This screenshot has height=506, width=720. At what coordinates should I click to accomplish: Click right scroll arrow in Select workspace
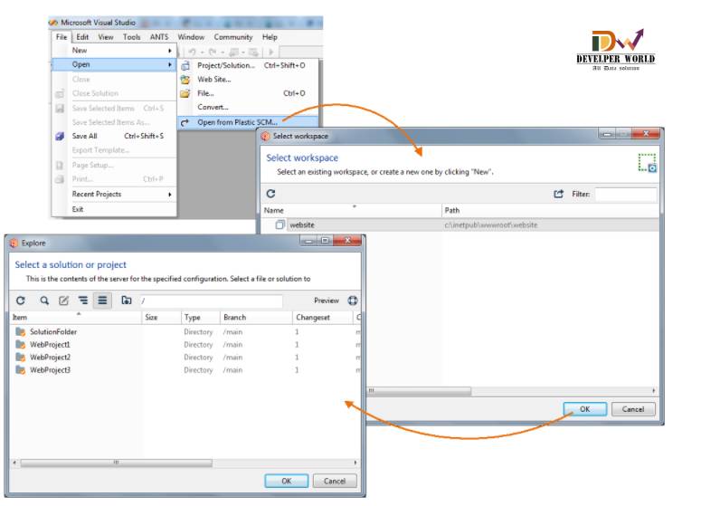654,391
